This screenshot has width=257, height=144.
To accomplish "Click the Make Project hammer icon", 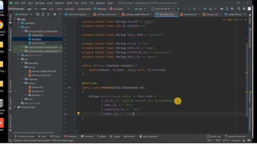I will (129, 9).
